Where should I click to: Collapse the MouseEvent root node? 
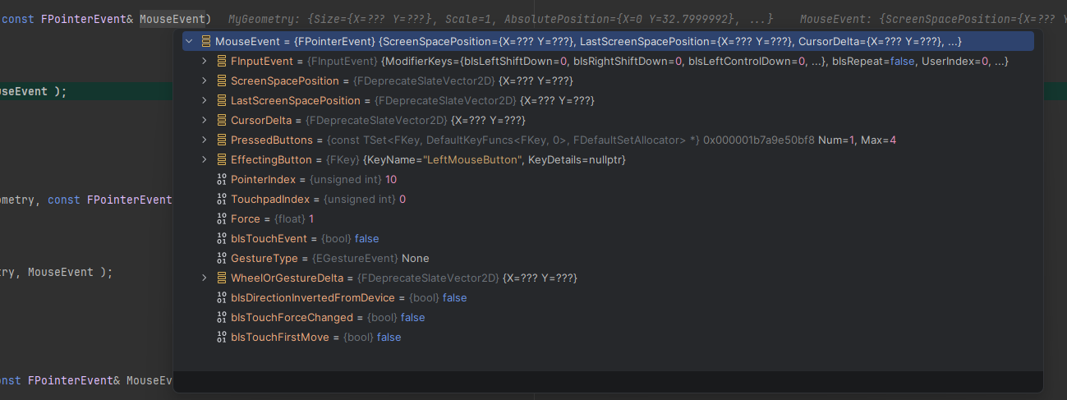[x=189, y=41]
